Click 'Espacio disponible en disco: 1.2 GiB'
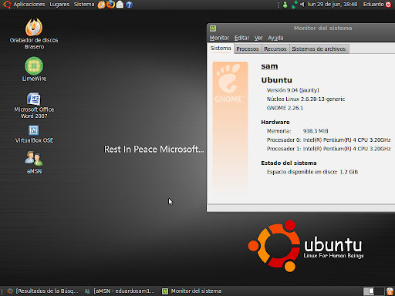395x296 pixels. [312, 172]
